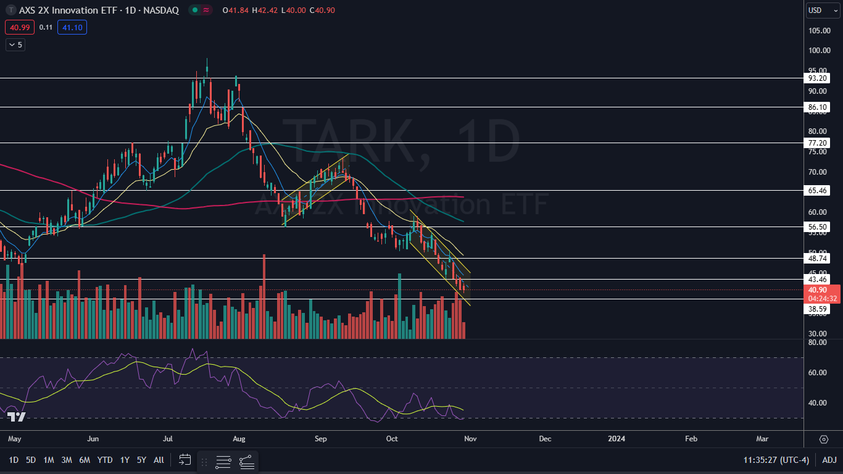This screenshot has height=474, width=843.
Task: Select the 3M time range
Action: (67, 460)
